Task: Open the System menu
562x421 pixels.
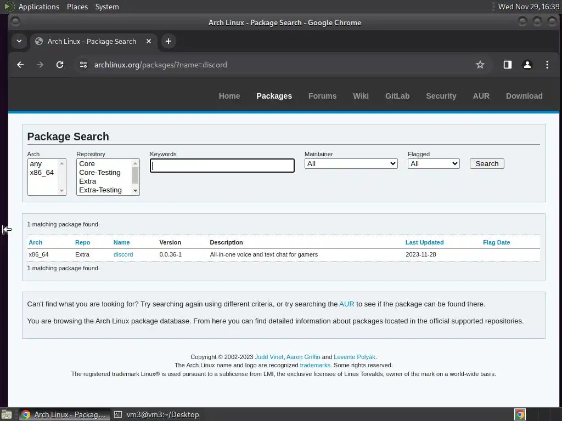Action: (x=107, y=7)
